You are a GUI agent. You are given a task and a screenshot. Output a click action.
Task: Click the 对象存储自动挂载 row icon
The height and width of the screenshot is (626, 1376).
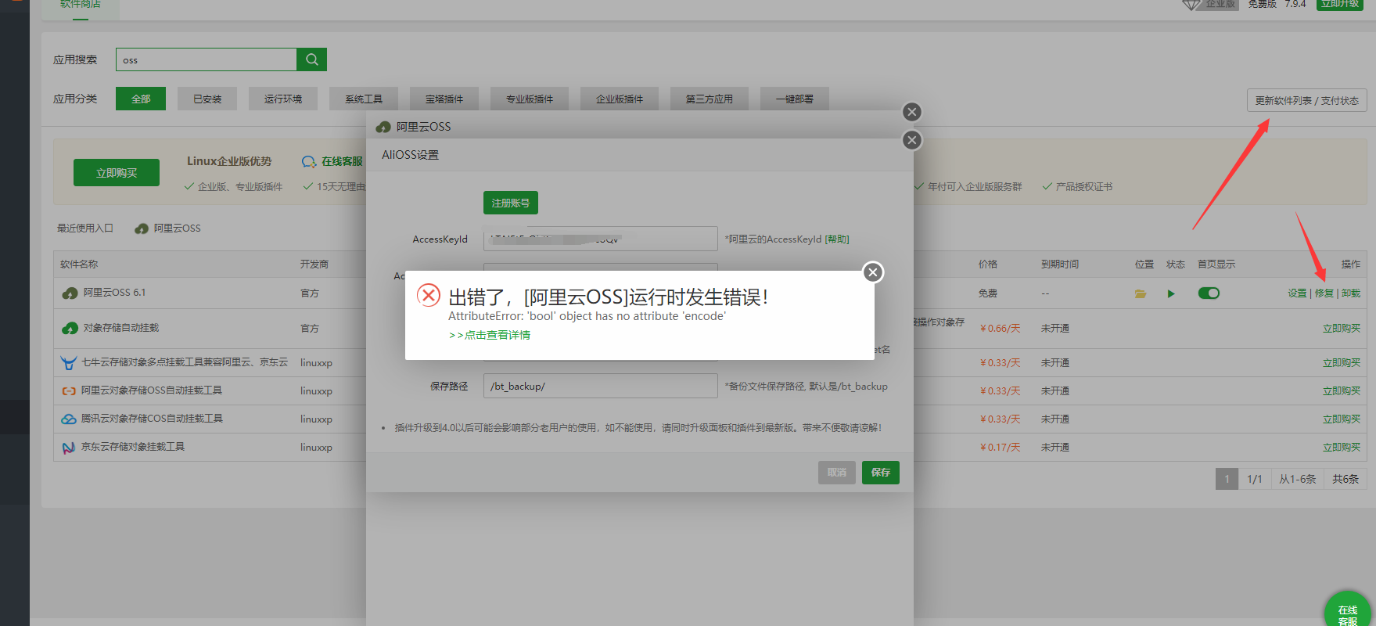tap(70, 328)
